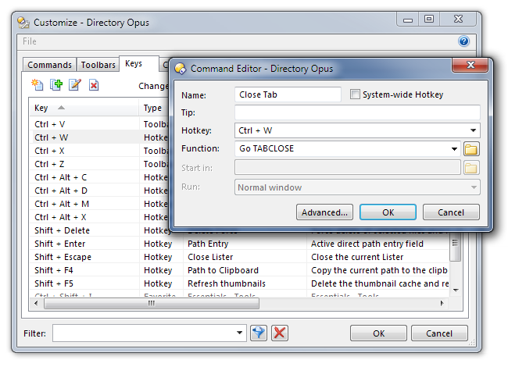Select the Ctrl + Alt + D row
This screenshot has width=508, height=367.
click(x=101, y=191)
